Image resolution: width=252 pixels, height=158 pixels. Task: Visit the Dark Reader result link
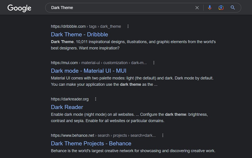(67, 107)
